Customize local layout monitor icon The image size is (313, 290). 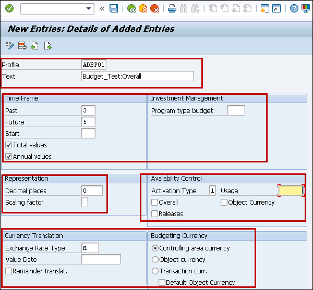point(306,8)
